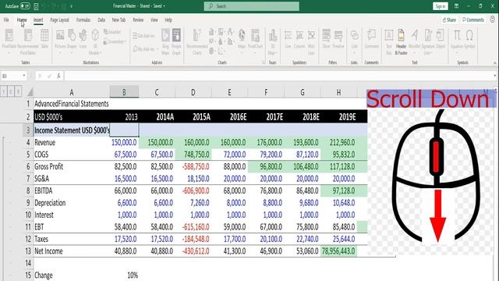Open the Charts group dialog launcher
This screenshot has width=499, height=281.
click(264, 62)
